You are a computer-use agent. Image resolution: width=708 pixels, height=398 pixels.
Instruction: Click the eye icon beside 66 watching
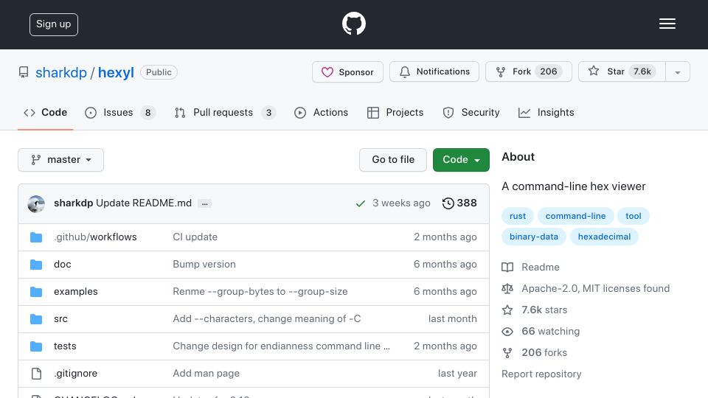click(x=507, y=332)
